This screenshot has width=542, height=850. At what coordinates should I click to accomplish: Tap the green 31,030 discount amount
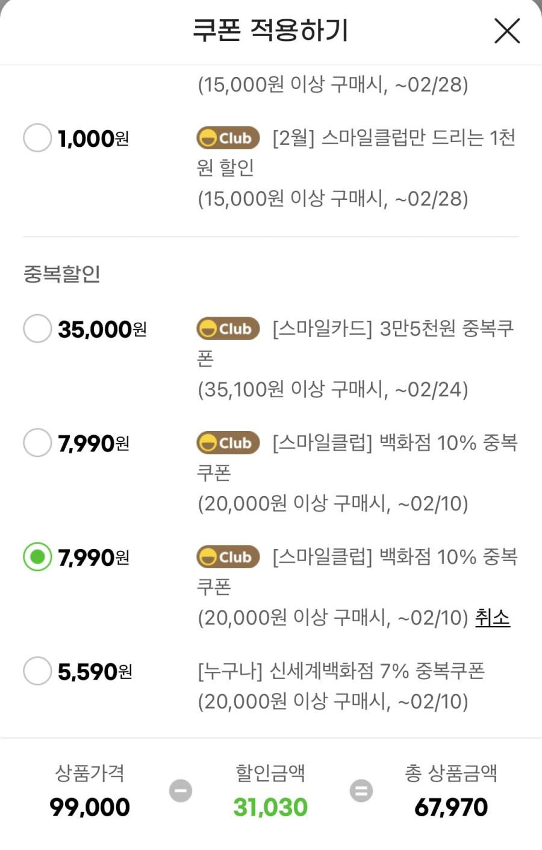[x=270, y=807]
